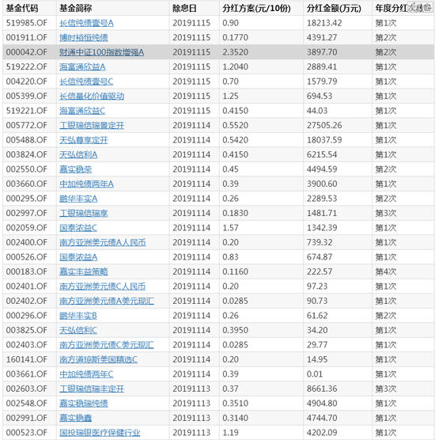The height and width of the screenshot is (440, 435).
Task: Click dividend amount 18213.42
Action: click(324, 23)
